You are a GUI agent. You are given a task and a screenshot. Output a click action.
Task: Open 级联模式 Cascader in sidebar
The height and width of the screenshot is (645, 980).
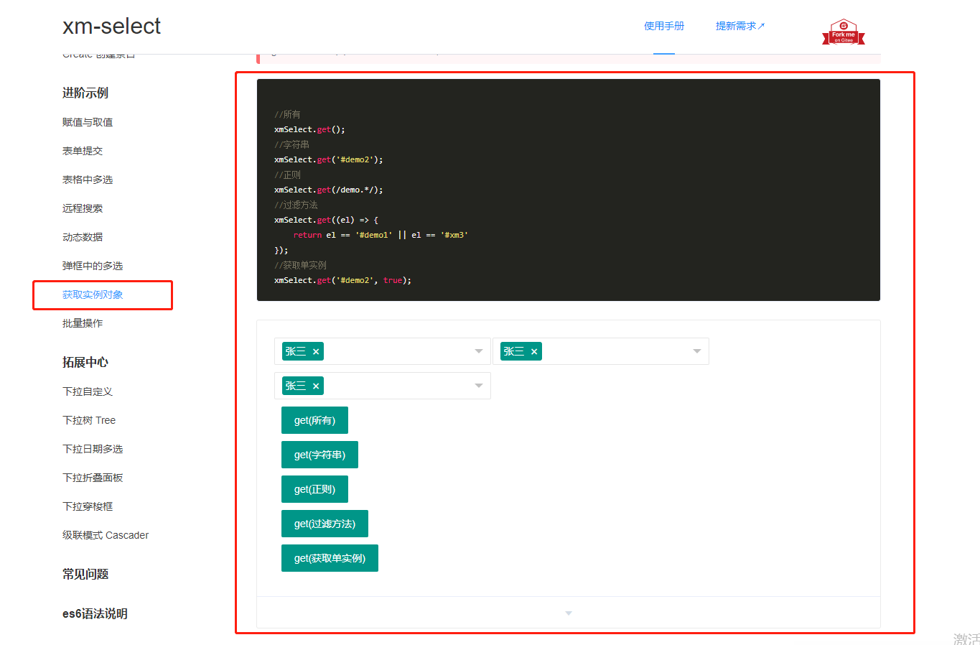coord(106,535)
